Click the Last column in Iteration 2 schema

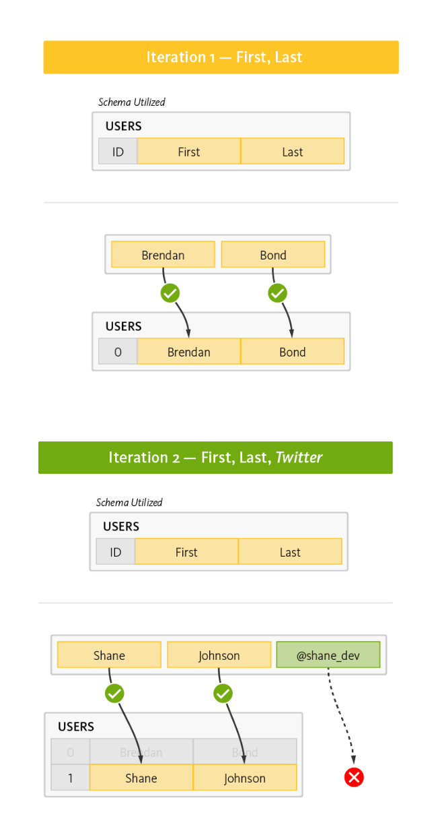(x=290, y=552)
